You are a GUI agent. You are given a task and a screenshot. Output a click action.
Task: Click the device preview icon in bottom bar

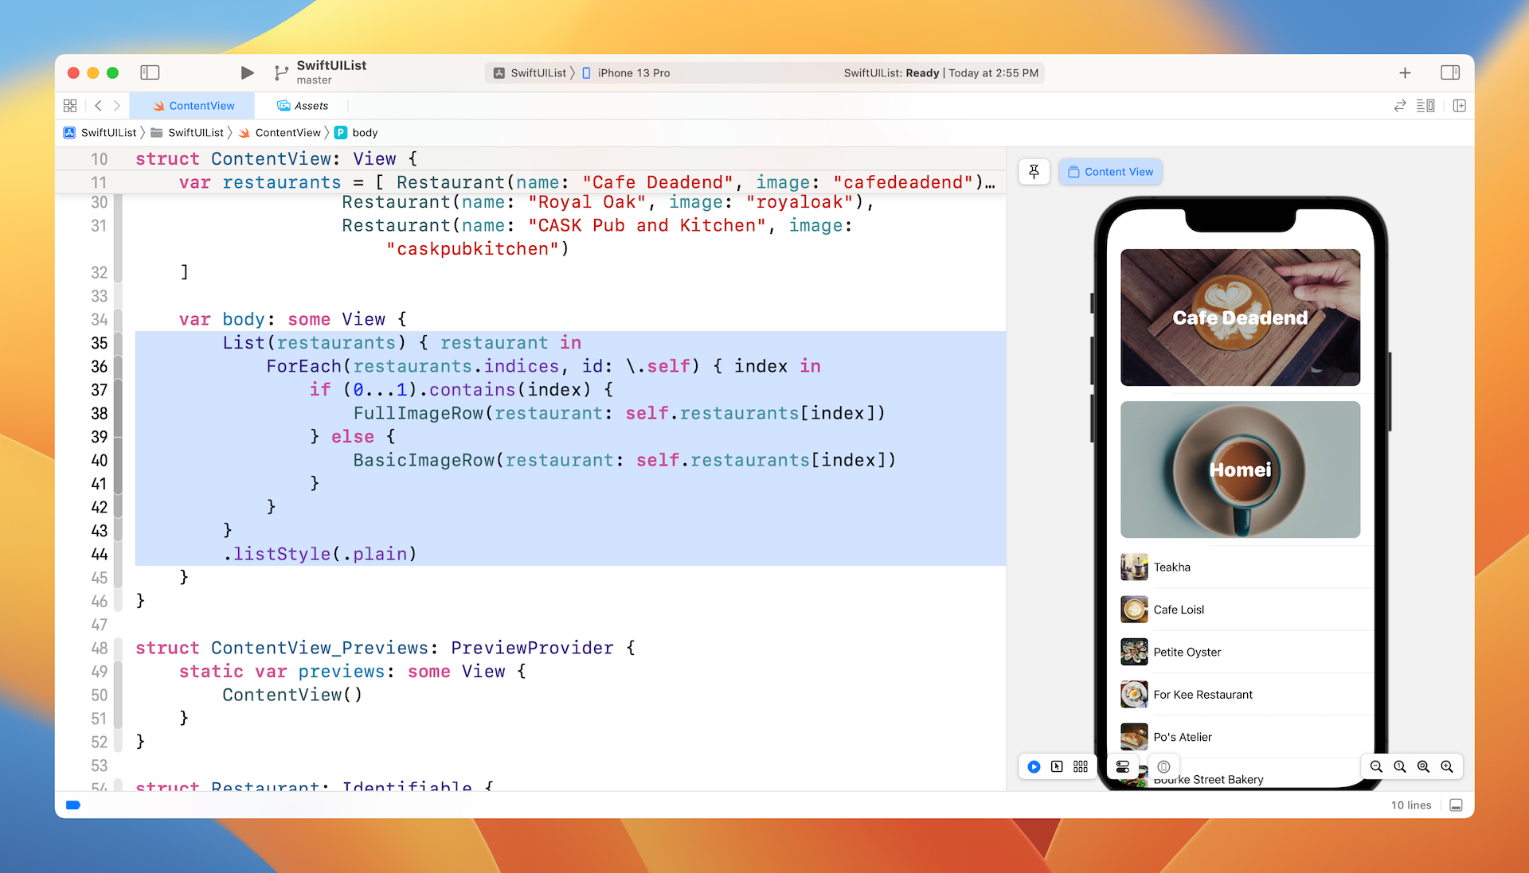1164,765
